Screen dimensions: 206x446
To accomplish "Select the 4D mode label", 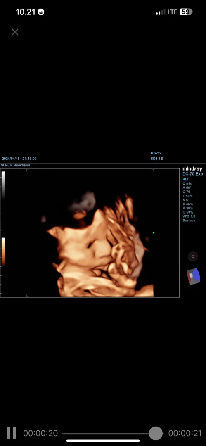I will pos(185,179).
